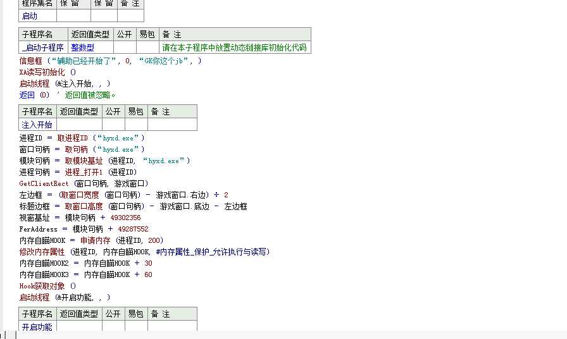Click the 程序集名 column header
This screenshot has width=567, height=339.
pyautogui.click(x=37, y=4)
